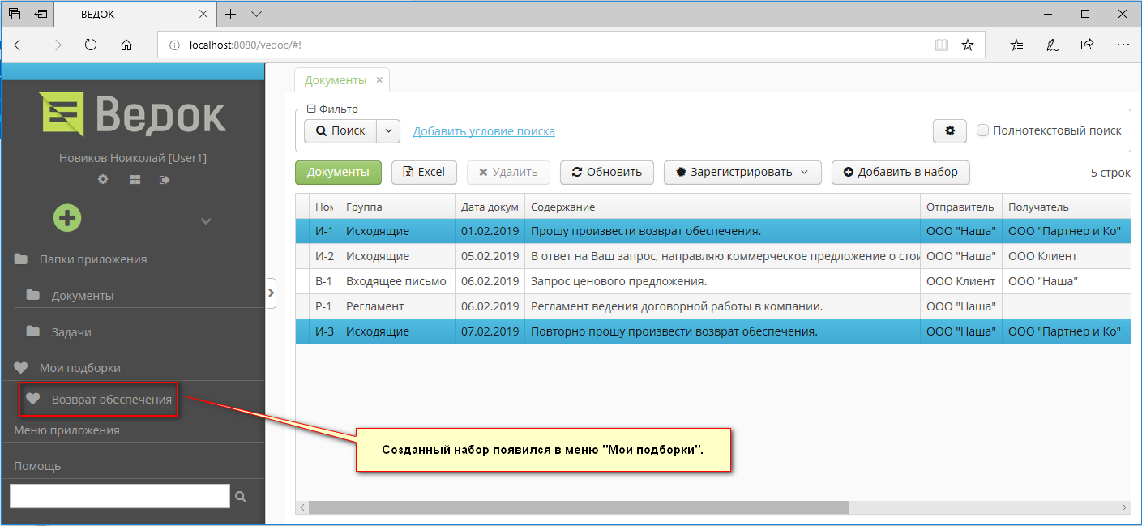Collapse the sidebar with splitter arrow
Screen dimensions: 1142x526
point(271,293)
